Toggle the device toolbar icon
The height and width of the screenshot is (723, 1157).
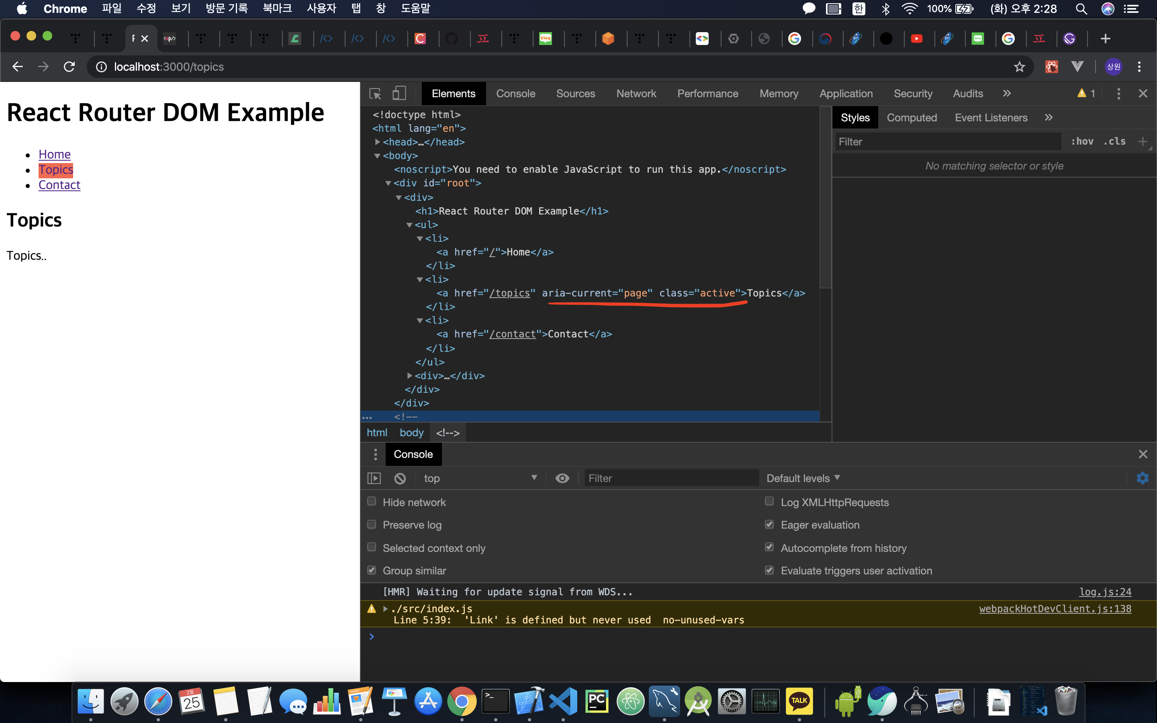pyautogui.click(x=399, y=94)
